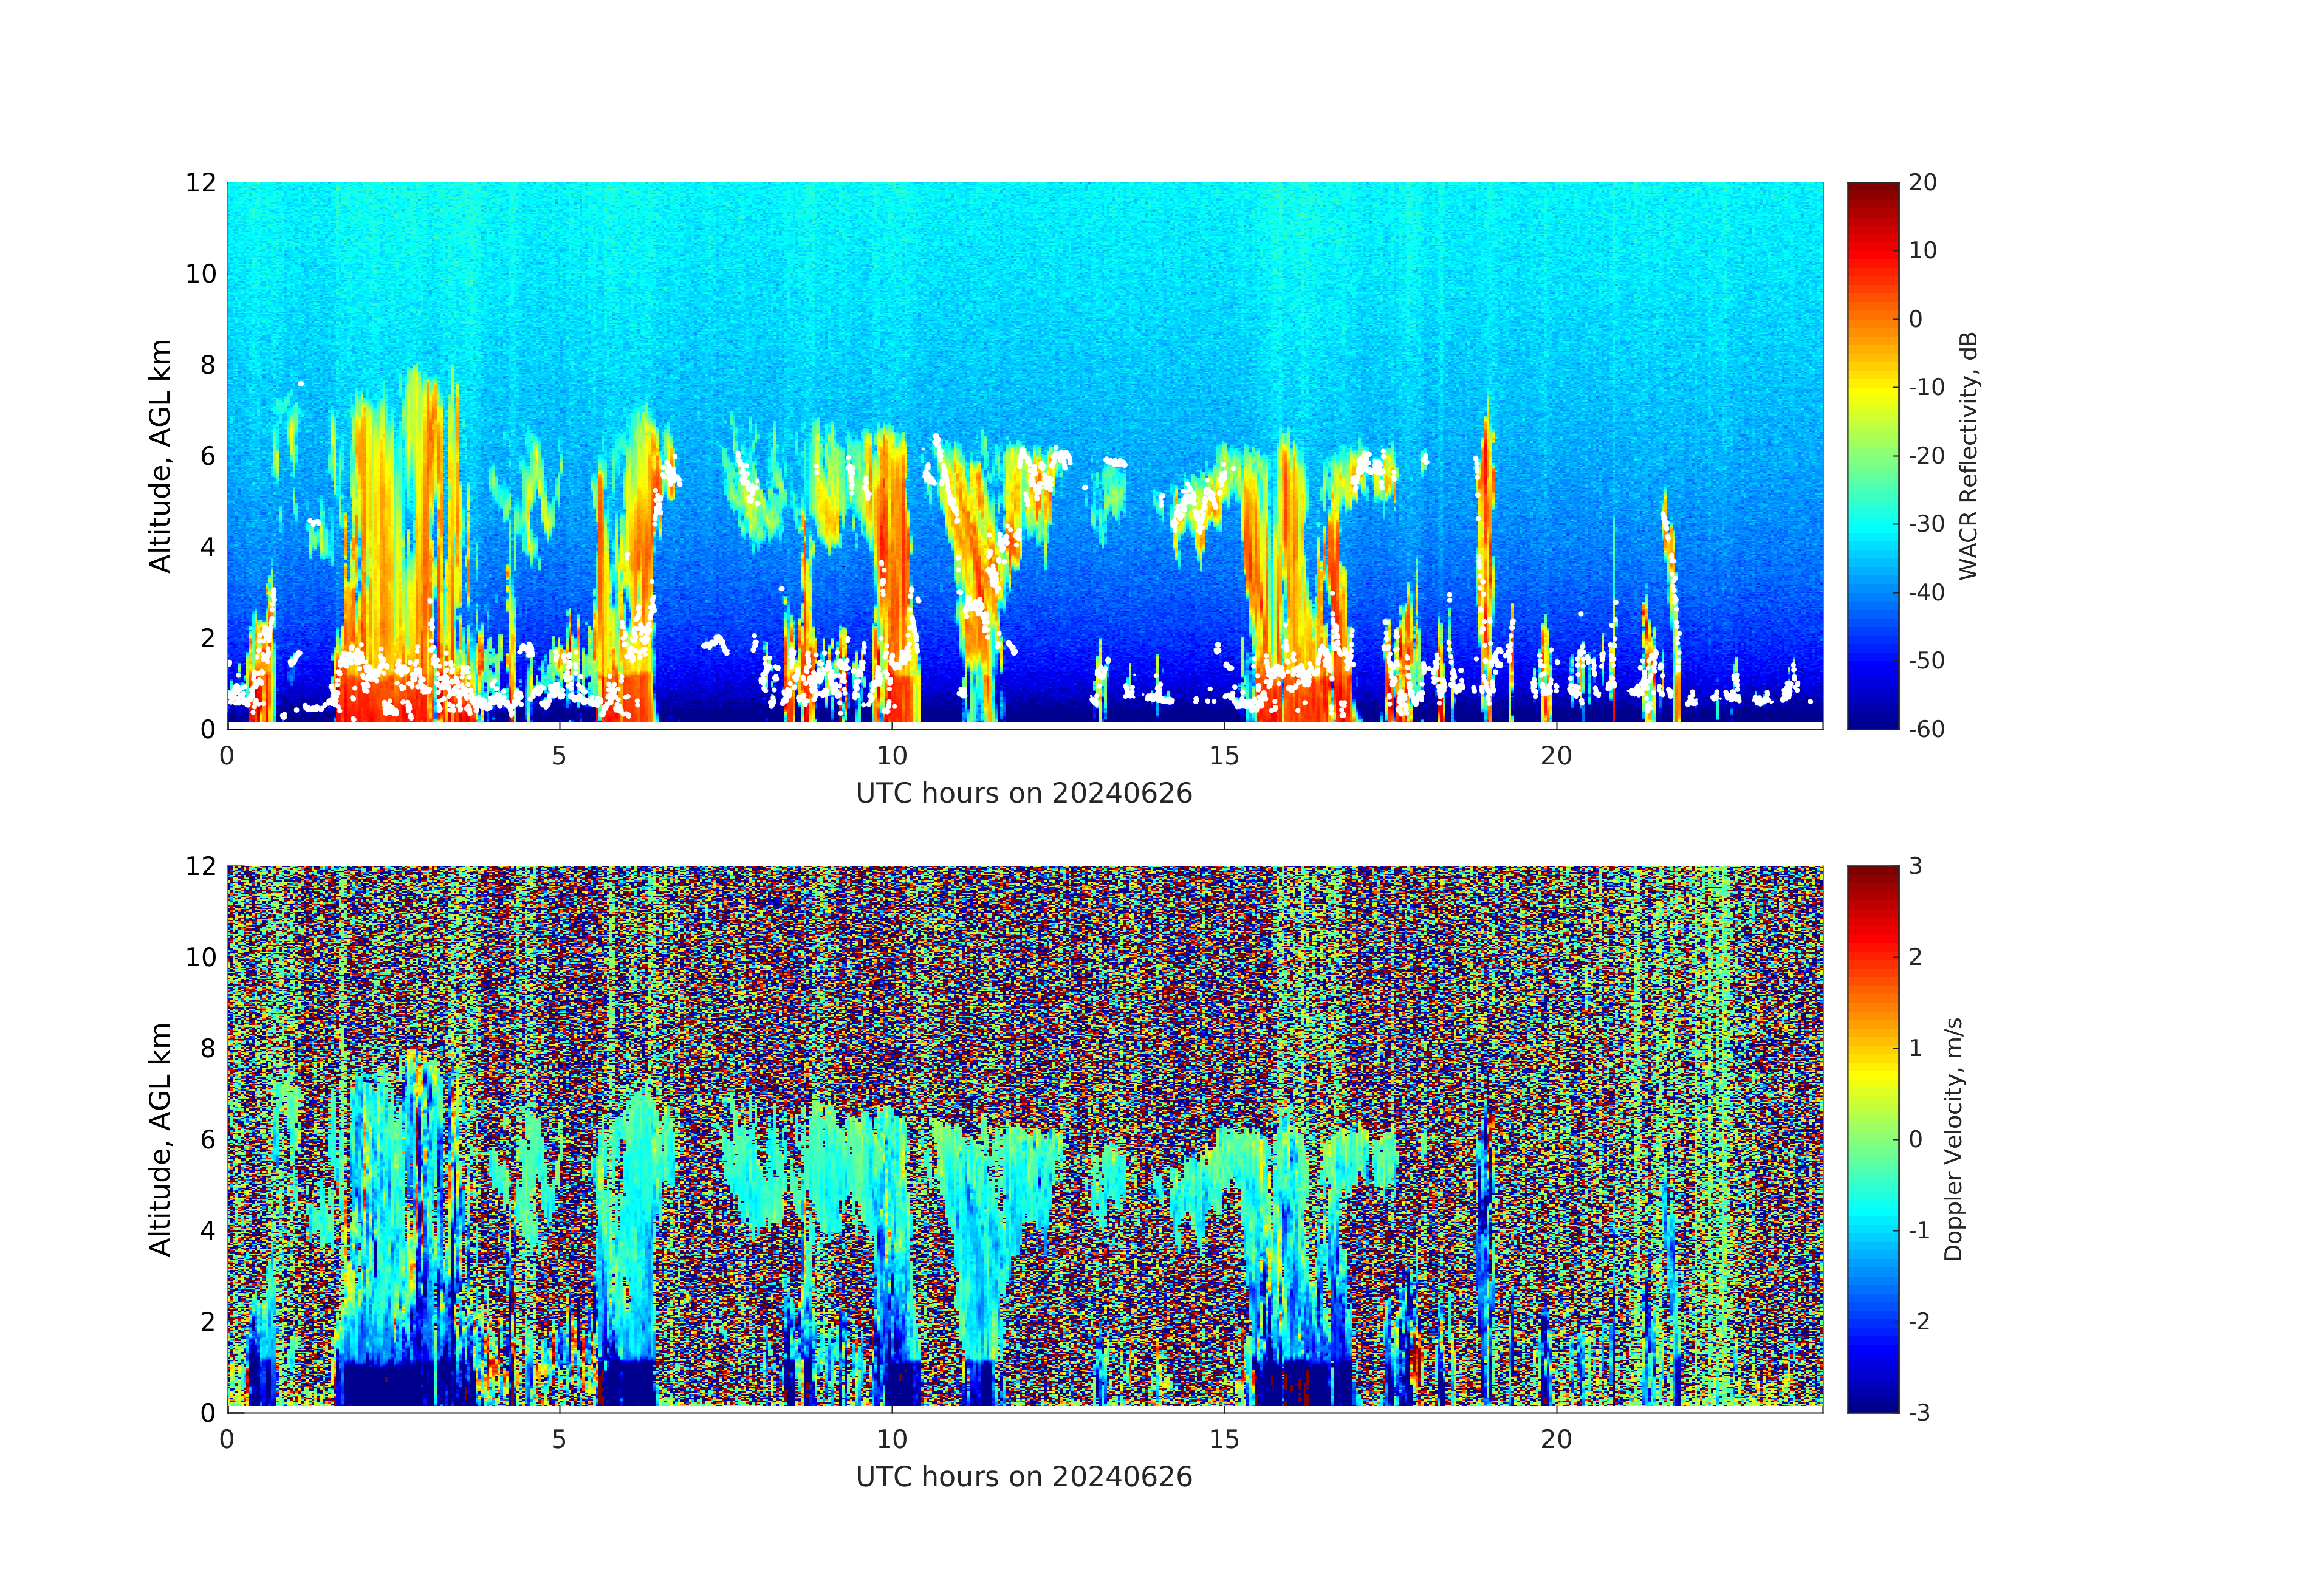The width and height of the screenshot is (2324, 1595).
Task: Click the Doppler Velocity, m/s label
Action: 1954,1138
